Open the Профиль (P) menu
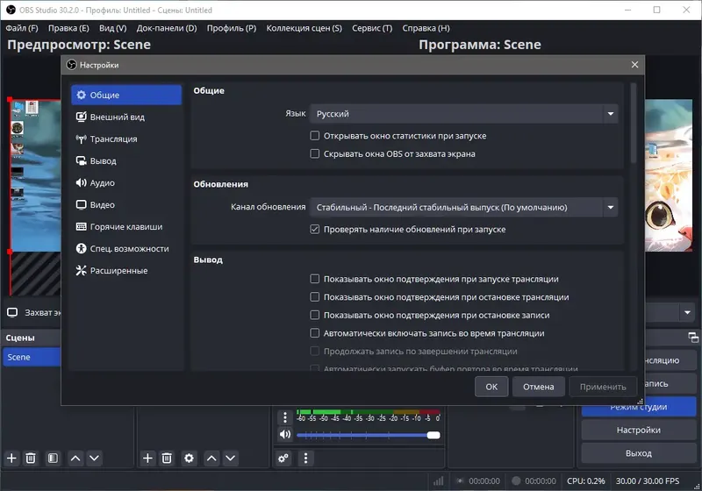This screenshot has height=491, width=702. pyautogui.click(x=232, y=28)
